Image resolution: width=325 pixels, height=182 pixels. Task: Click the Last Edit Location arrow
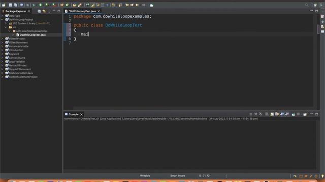(127, 5)
